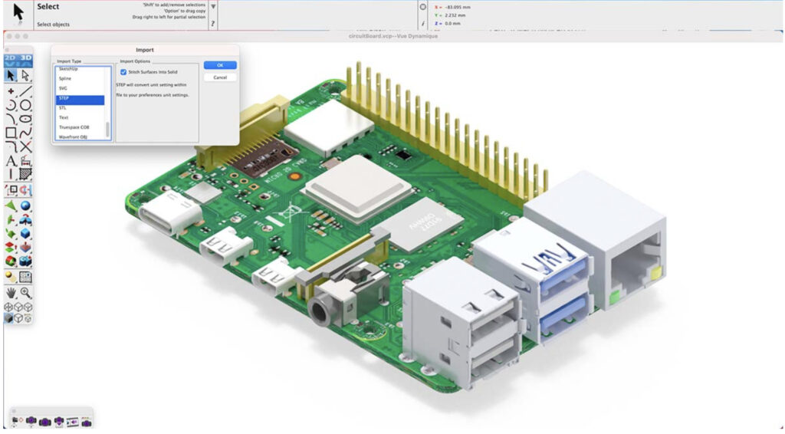Expand the prompt window dropdown arrow
This screenshot has height=434, width=785.
tap(213, 6)
